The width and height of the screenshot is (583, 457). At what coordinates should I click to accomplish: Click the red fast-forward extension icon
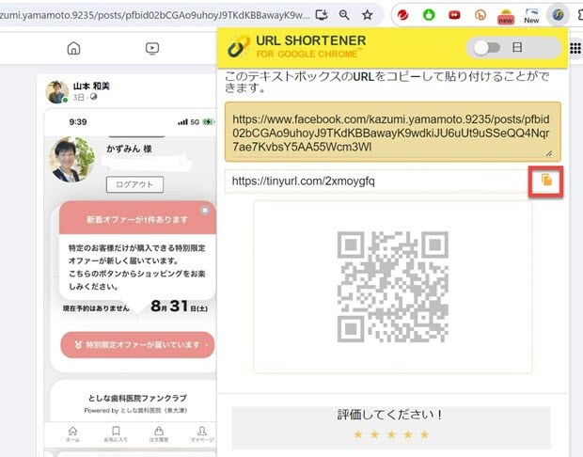point(454,15)
